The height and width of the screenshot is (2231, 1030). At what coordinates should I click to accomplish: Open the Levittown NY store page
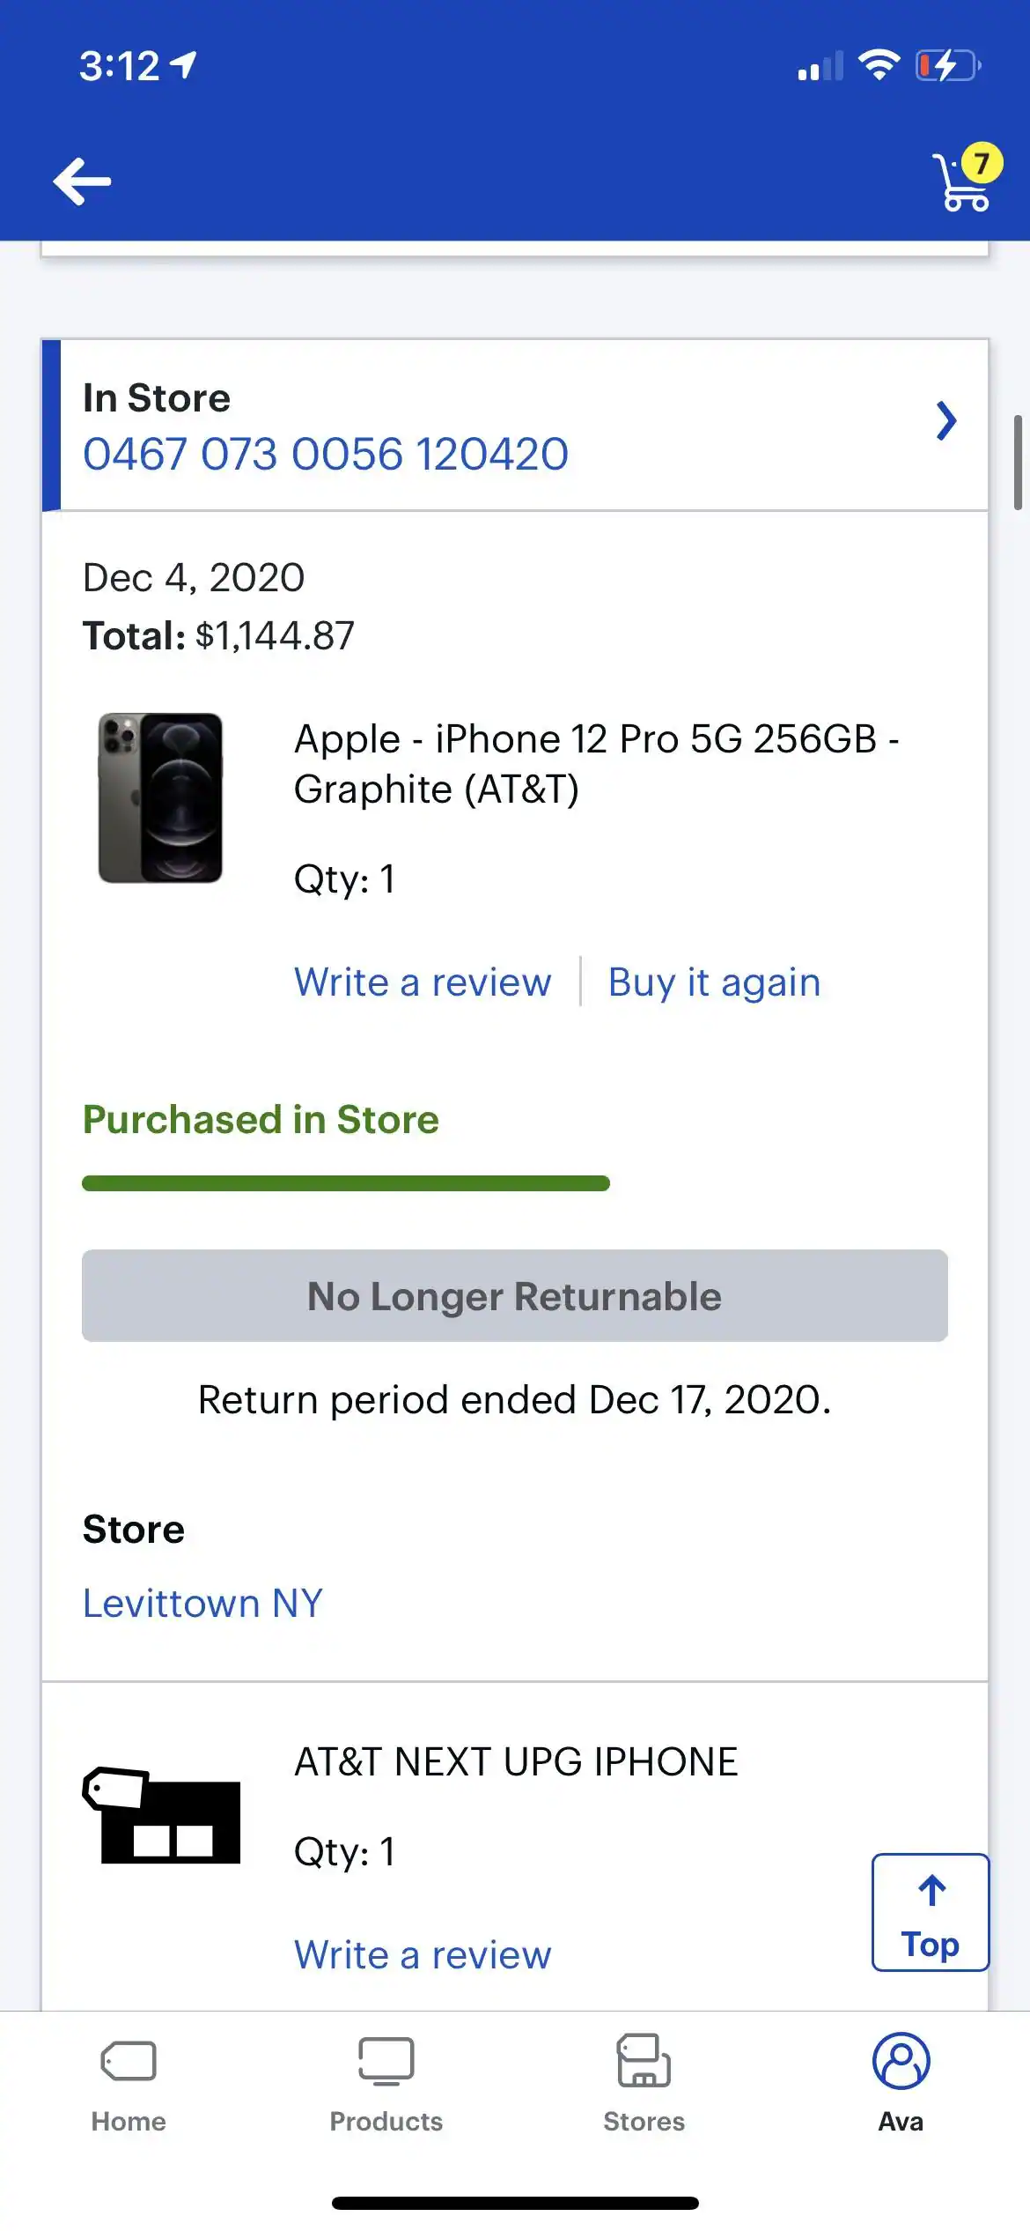pos(202,1602)
